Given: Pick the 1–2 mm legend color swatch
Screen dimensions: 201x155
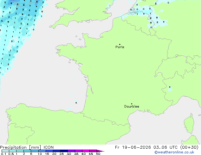Looking at the screenshot, I should click(20, 151).
